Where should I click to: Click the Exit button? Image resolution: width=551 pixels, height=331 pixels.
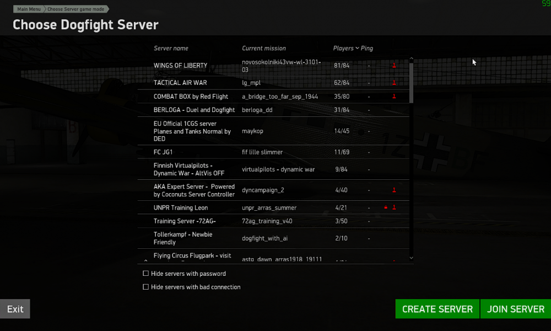pos(15,309)
